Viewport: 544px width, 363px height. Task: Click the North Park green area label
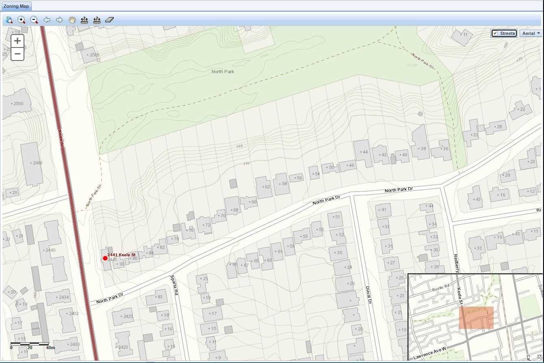[x=223, y=71]
